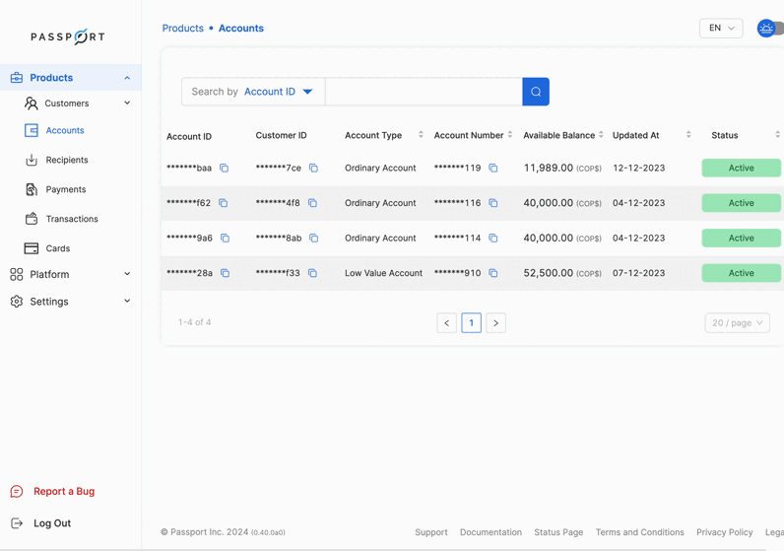
Task: Copy Account ID ending in f62
Action: tap(223, 203)
